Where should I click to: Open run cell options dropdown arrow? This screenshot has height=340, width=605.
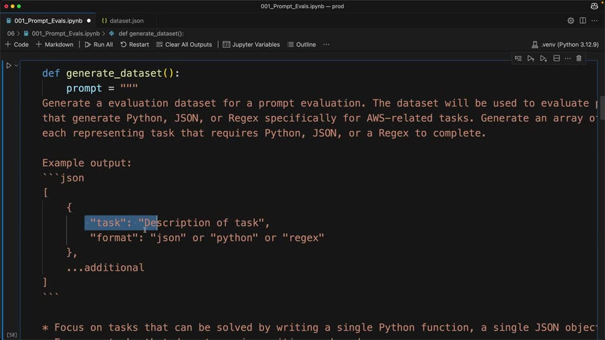tap(16, 65)
